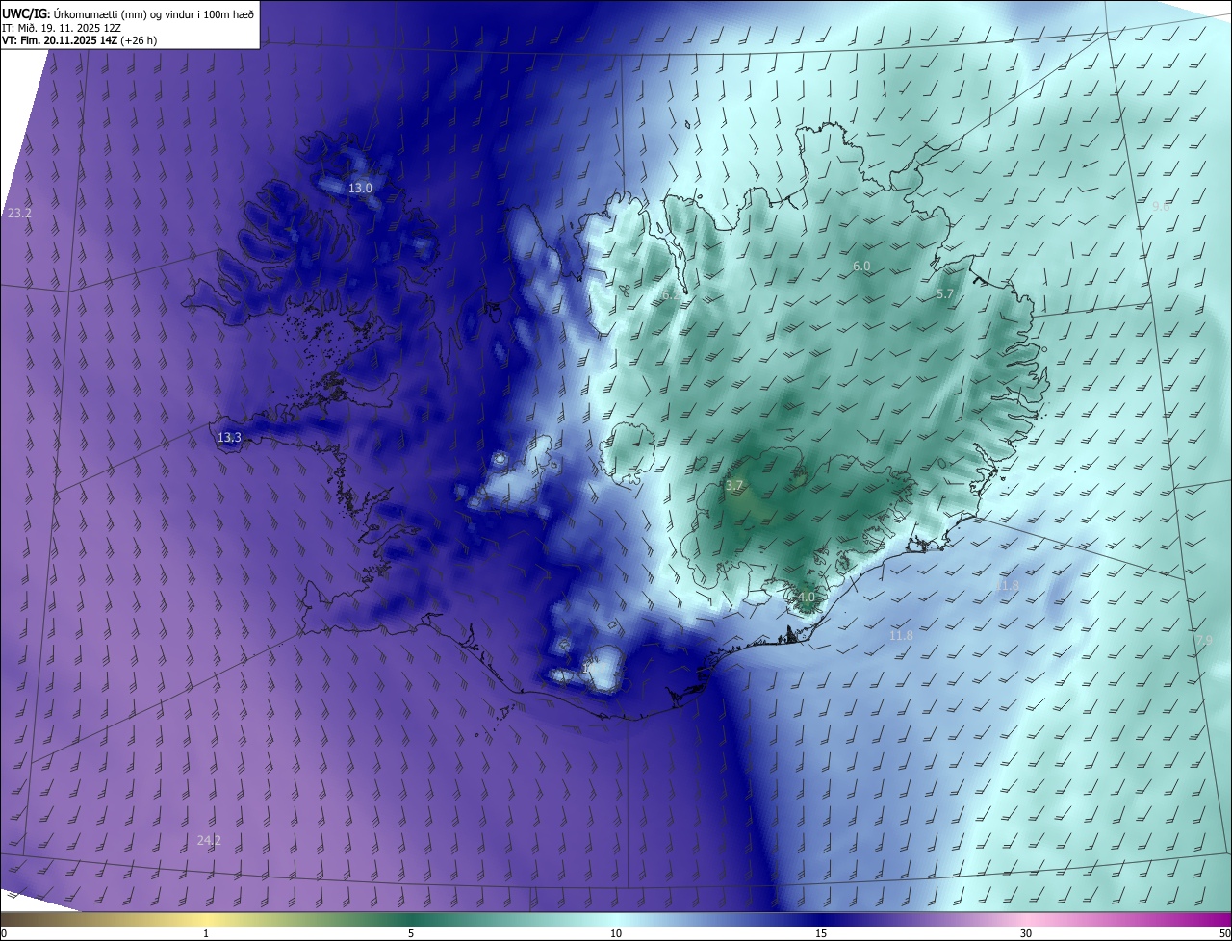This screenshot has width=1232, height=941.
Task: Click the 3.7 value on the glacier
Action: (734, 486)
